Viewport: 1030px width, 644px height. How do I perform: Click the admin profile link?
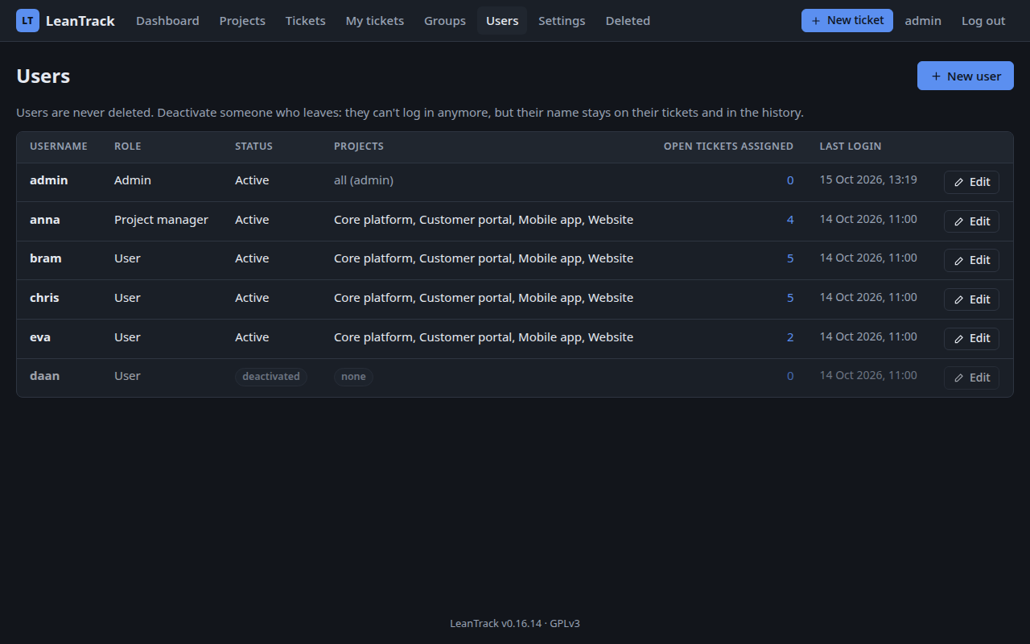pos(923,21)
